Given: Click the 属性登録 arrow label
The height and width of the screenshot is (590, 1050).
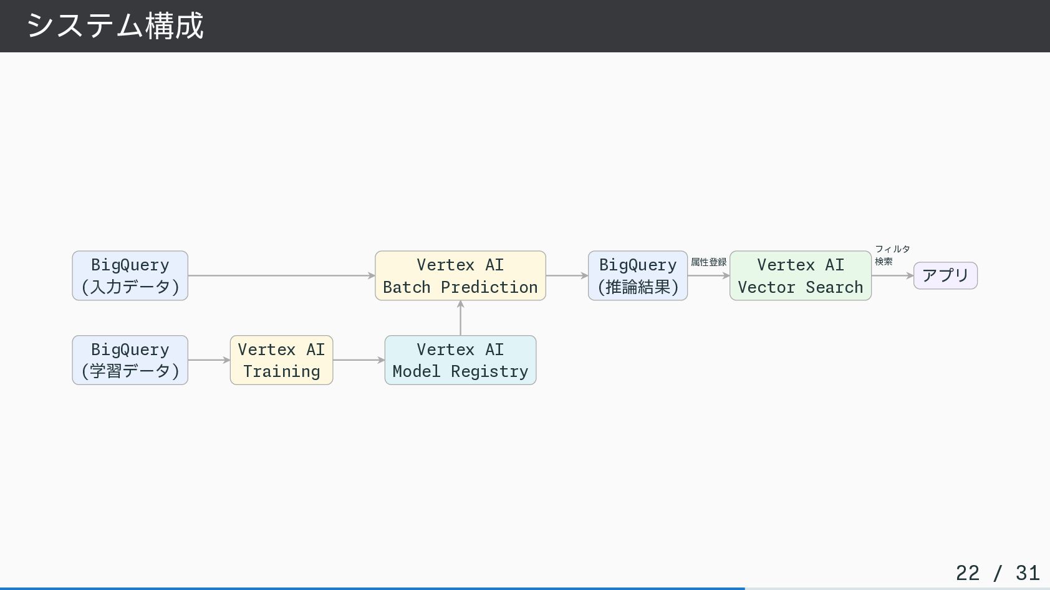Looking at the screenshot, I should pyautogui.click(x=708, y=262).
